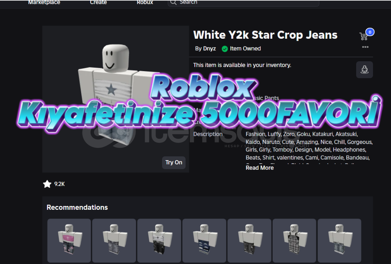Click the item preview avatar image

pos(116,99)
